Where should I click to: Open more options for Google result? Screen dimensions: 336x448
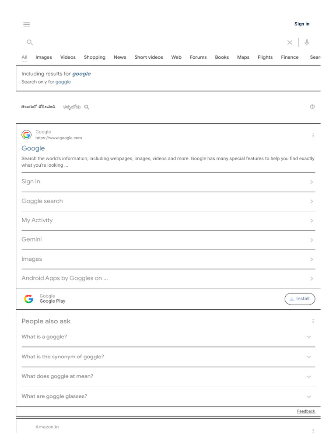coord(313,136)
